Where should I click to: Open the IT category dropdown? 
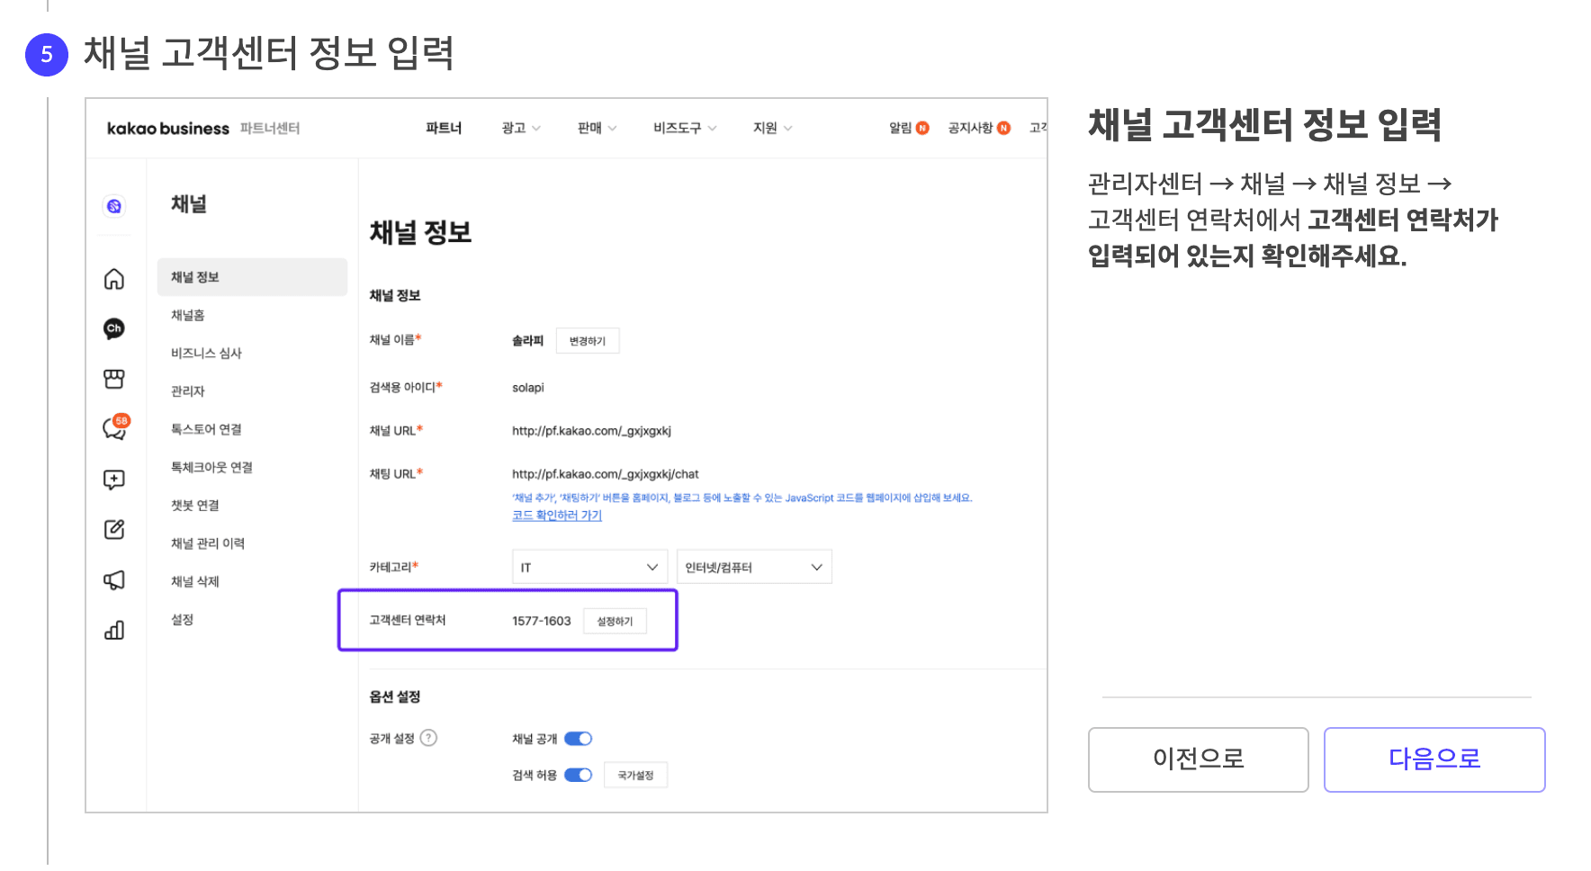tap(589, 567)
